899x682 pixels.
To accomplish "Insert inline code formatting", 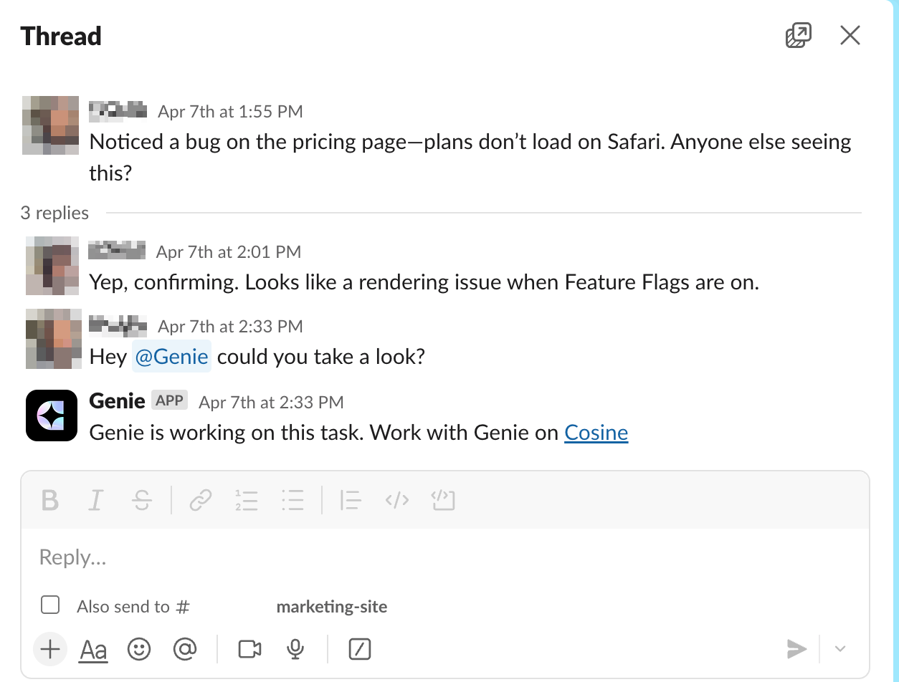I will (396, 500).
